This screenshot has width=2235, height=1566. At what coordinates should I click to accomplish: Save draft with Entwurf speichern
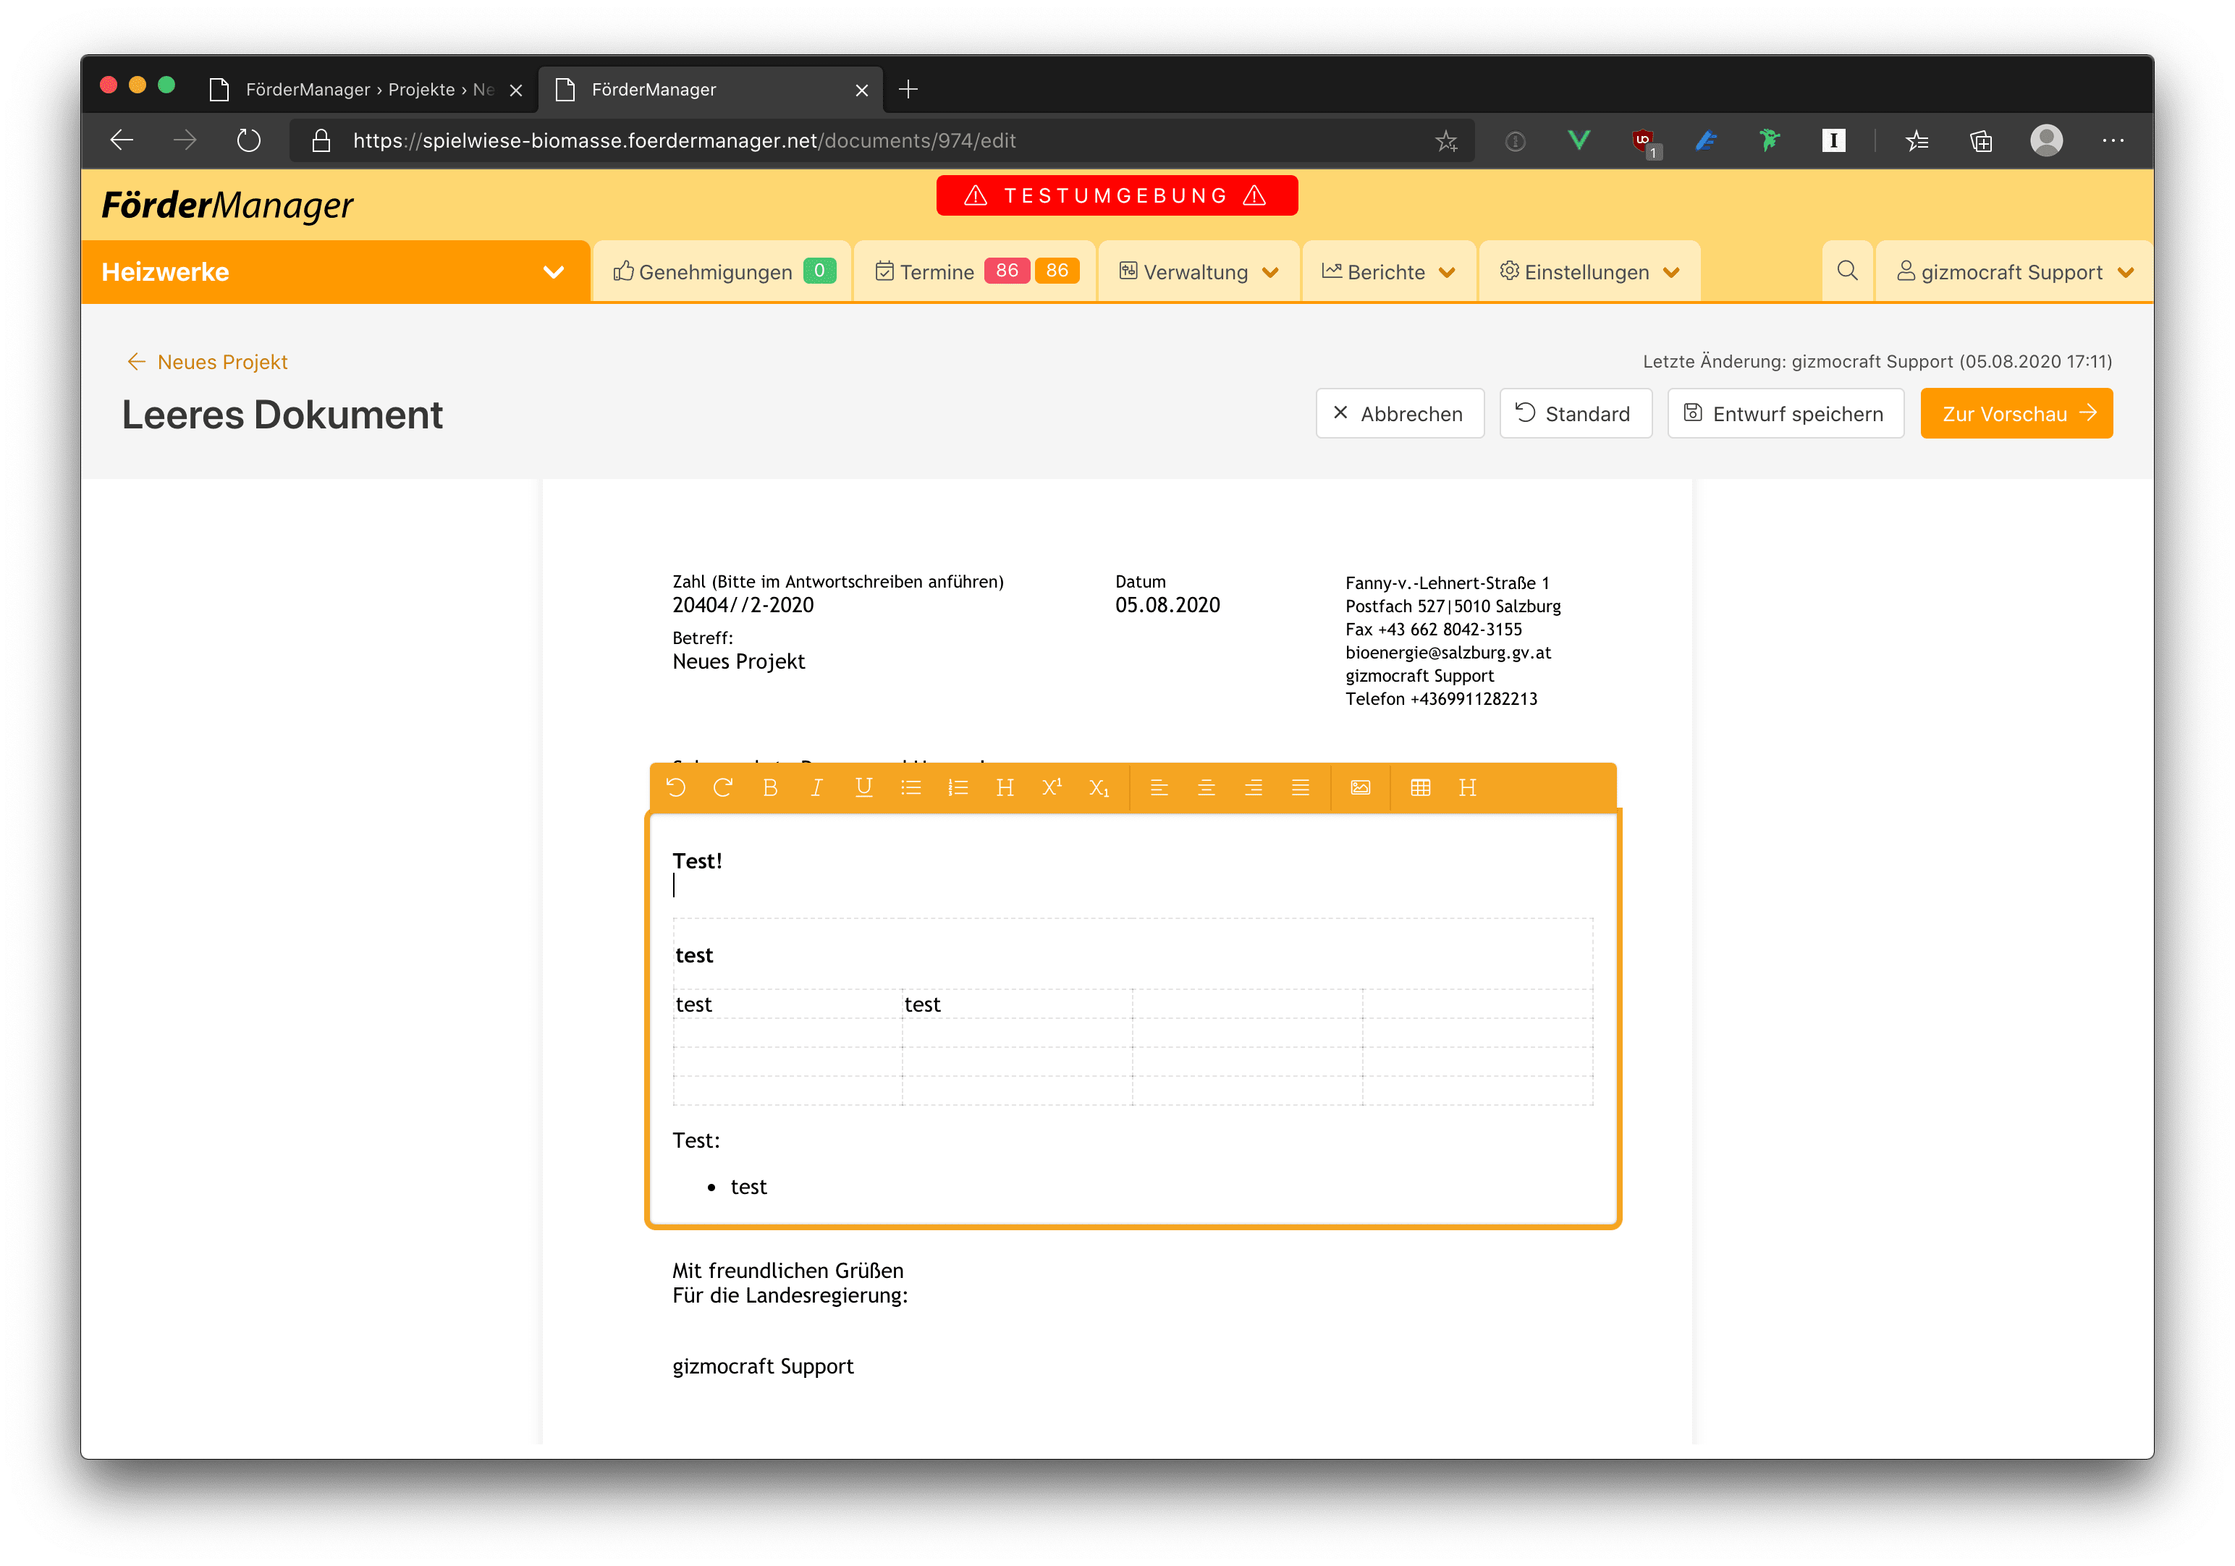click(1786, 414)
